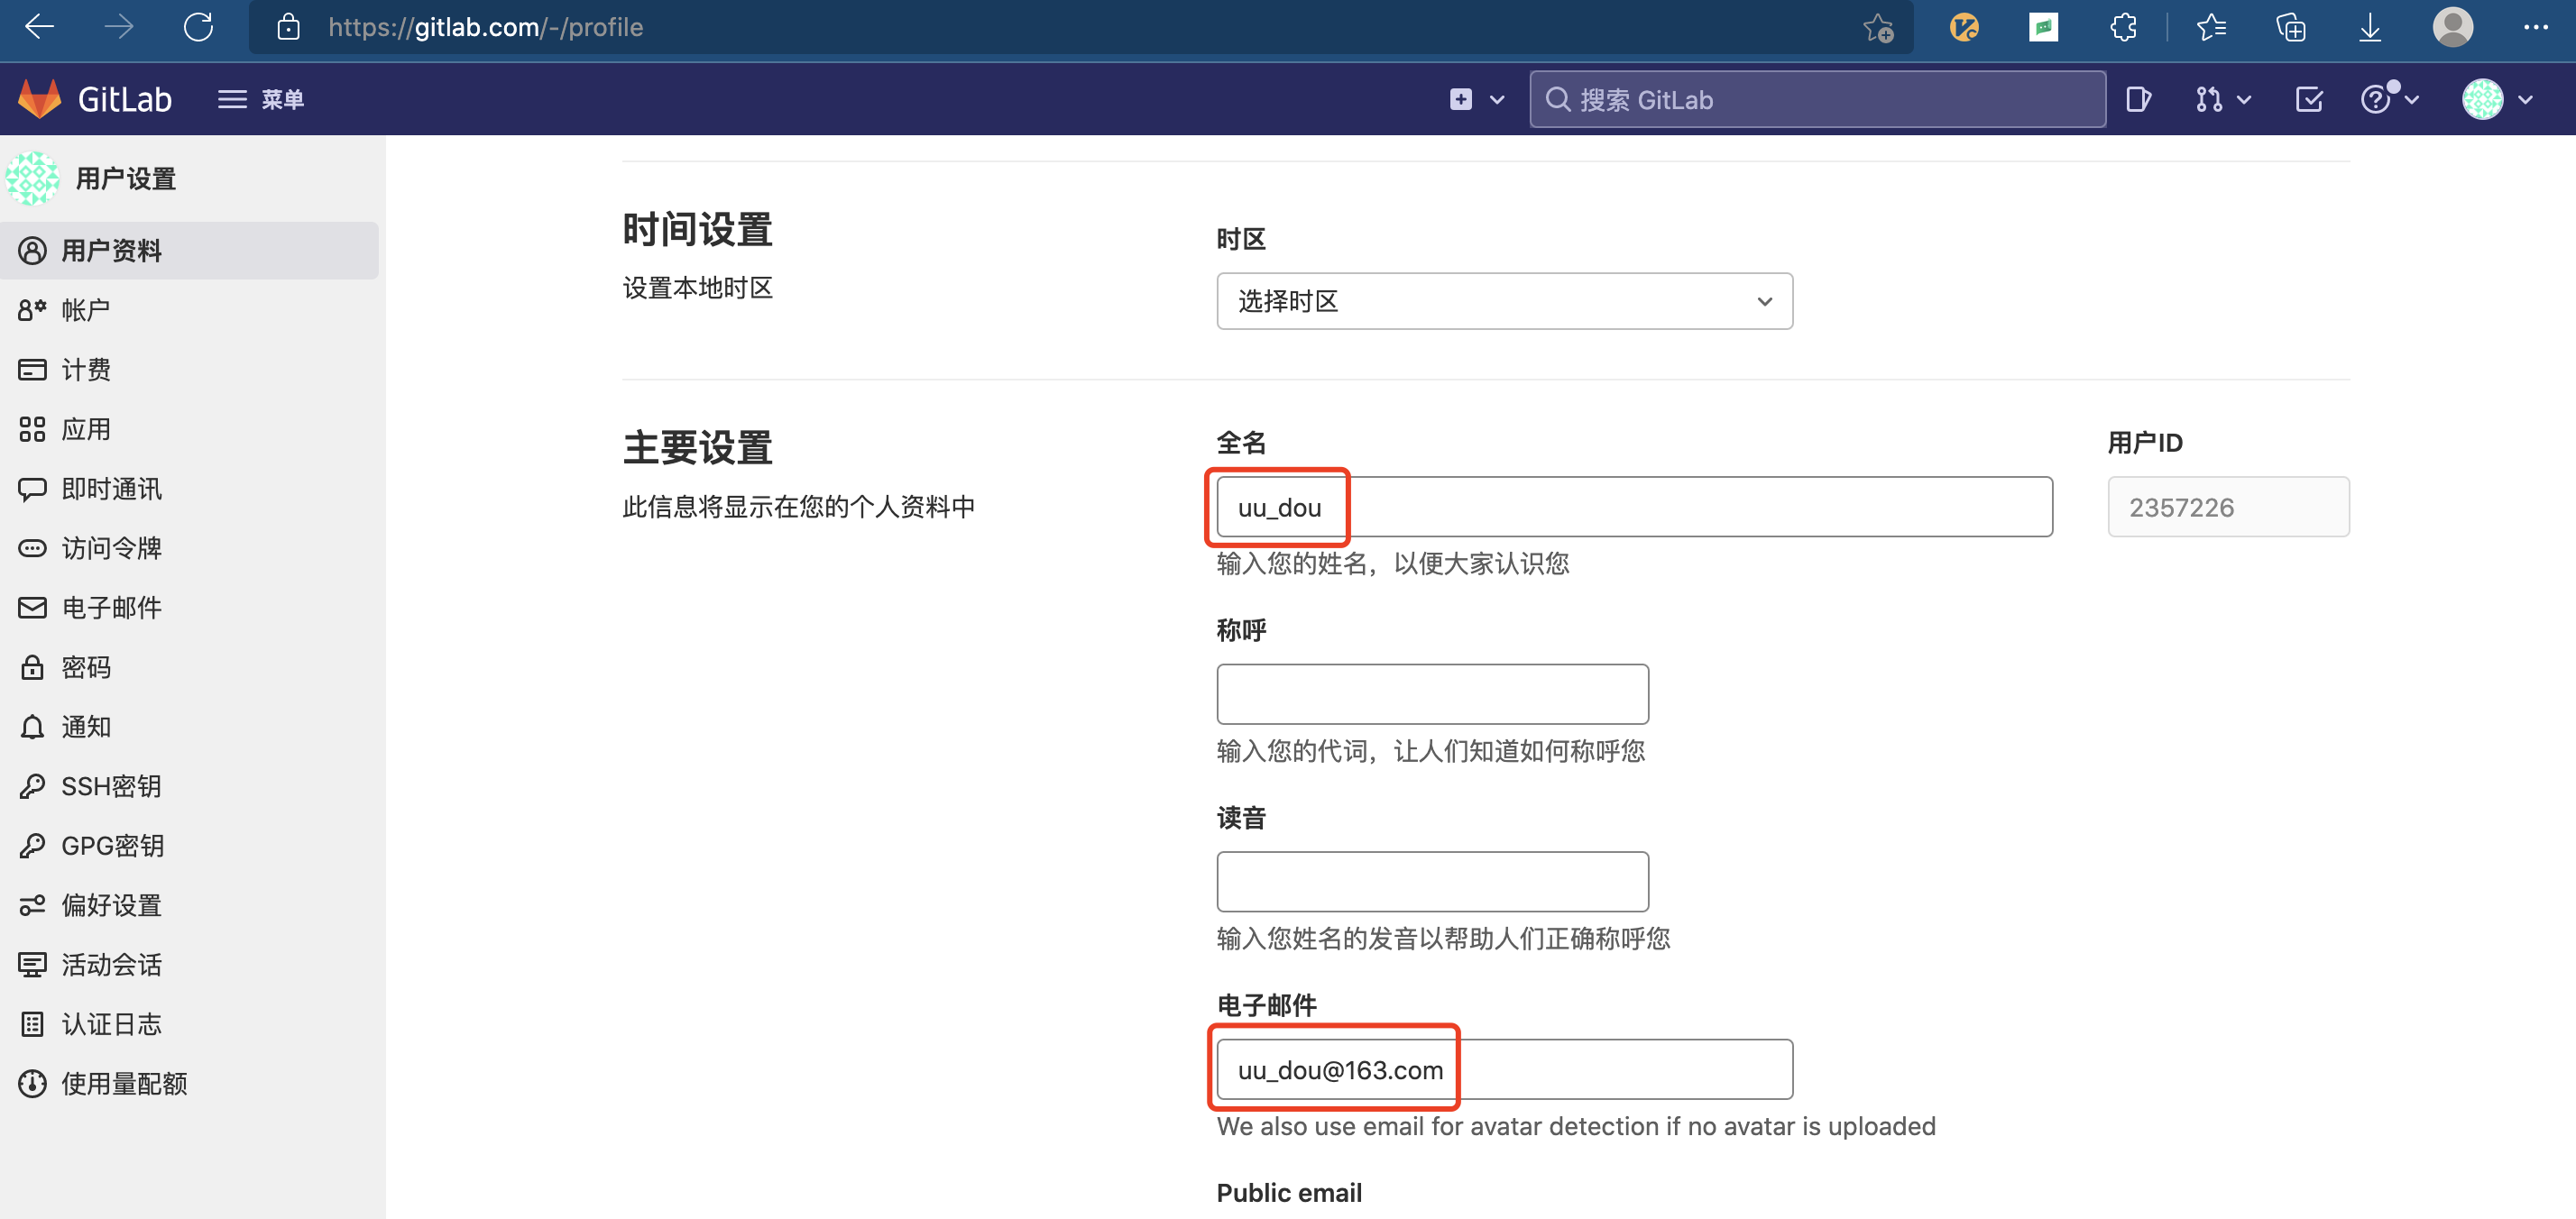Open the browser profile avatar
The image size is (2576, 1219).
point(2452,27)
